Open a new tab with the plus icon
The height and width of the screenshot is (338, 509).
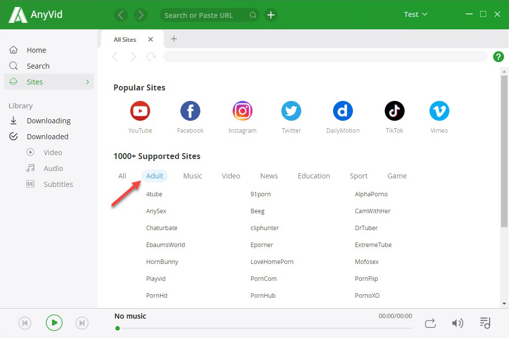tap(174, 39)
